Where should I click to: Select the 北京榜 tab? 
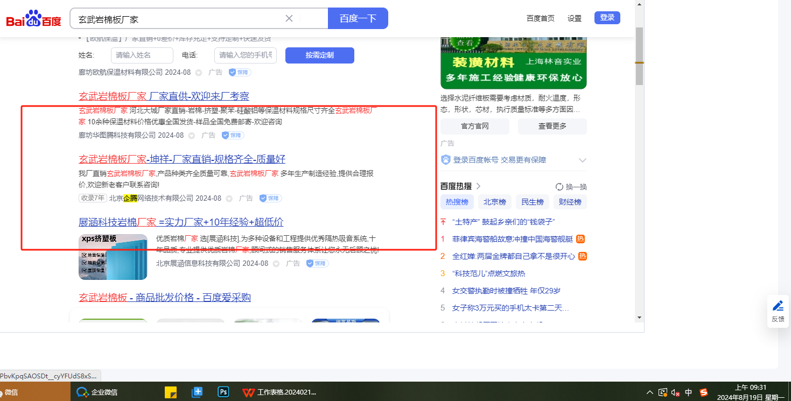494,202
